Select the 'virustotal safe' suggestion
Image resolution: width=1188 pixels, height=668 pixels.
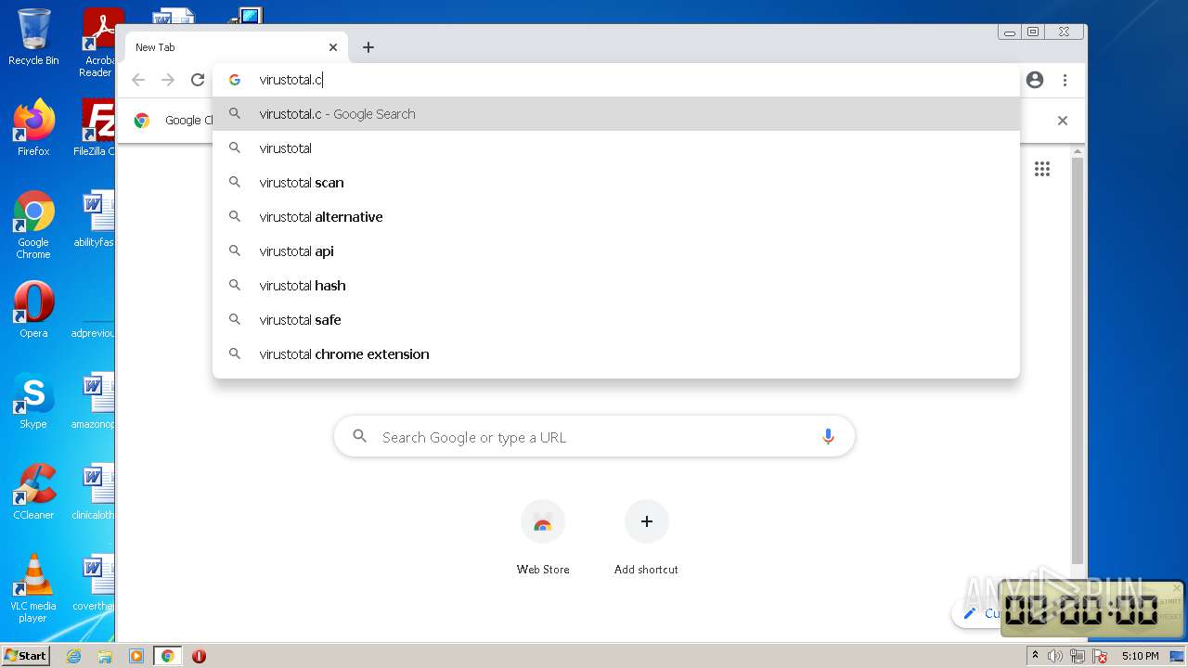[616, 320]
